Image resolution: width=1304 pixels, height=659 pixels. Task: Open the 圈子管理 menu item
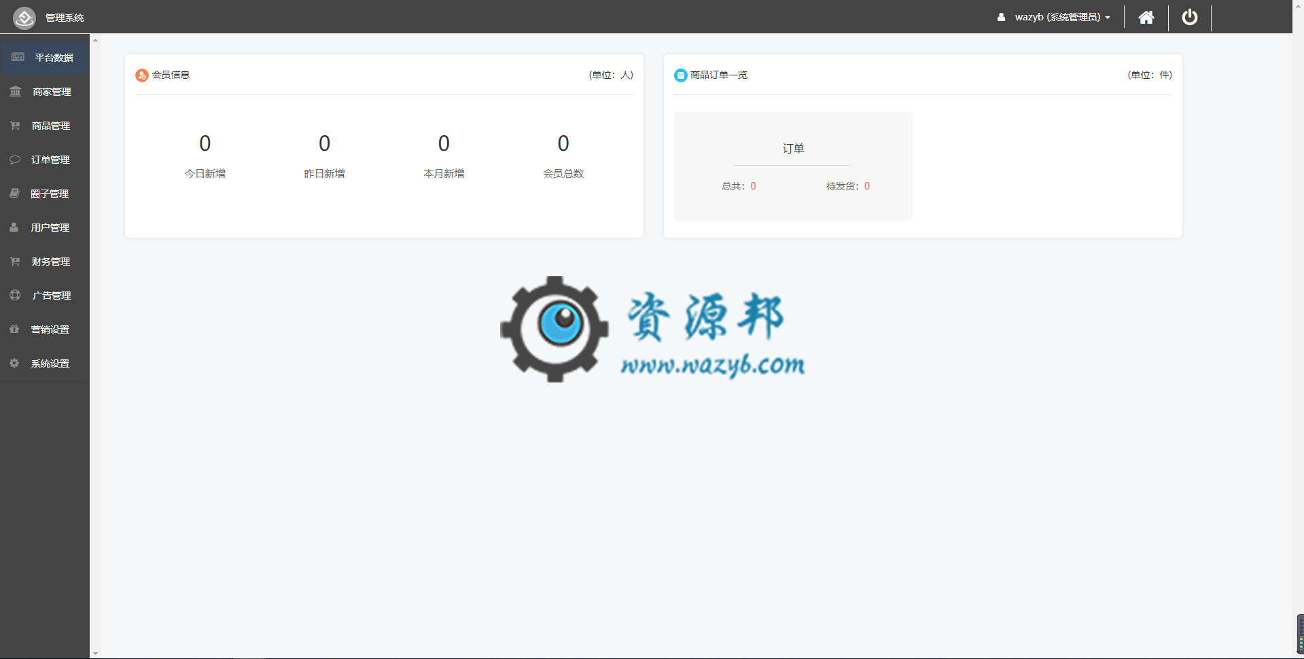[x=45, y=194]
